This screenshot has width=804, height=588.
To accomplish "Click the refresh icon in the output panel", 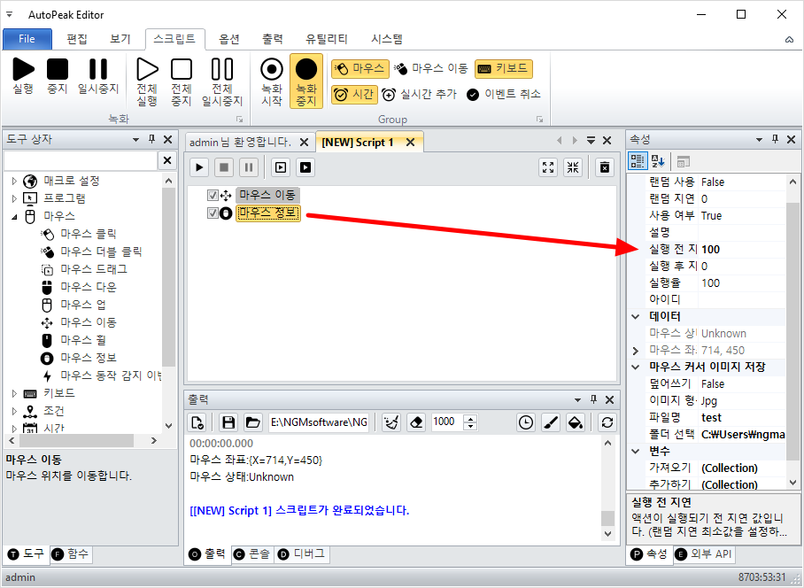I will [607, 422].
